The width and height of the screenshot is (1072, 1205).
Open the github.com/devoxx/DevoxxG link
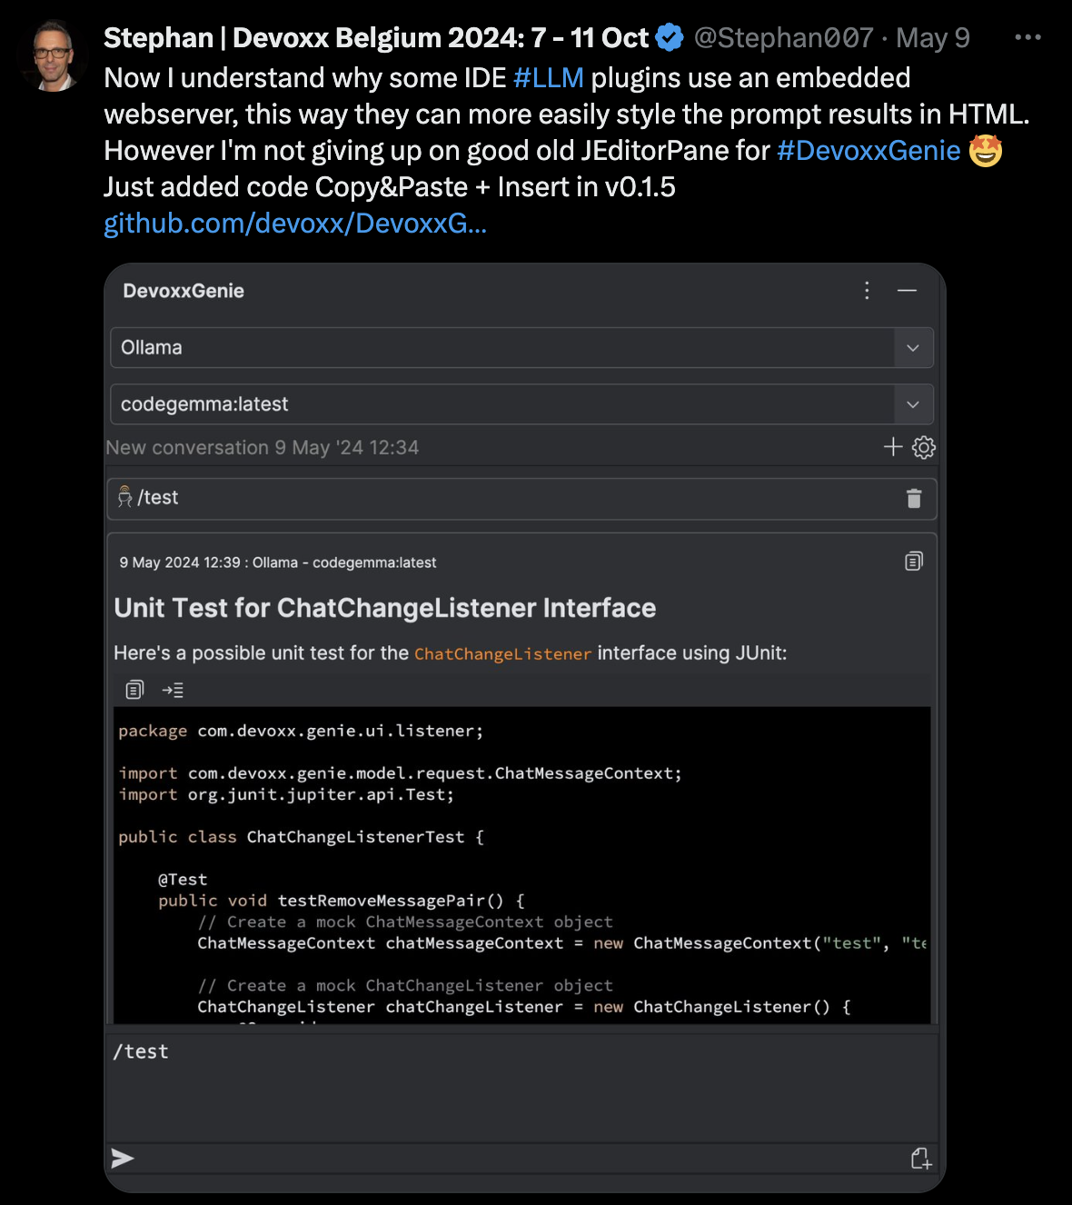tap(294, 223)
